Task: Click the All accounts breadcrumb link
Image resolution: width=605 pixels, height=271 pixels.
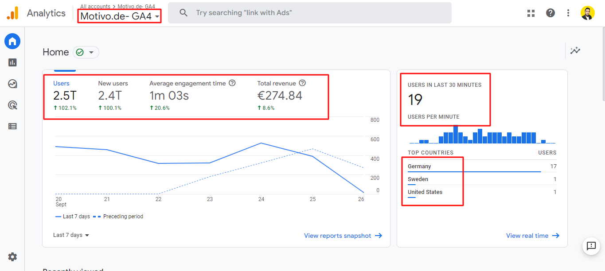Action: coord(95,7)
